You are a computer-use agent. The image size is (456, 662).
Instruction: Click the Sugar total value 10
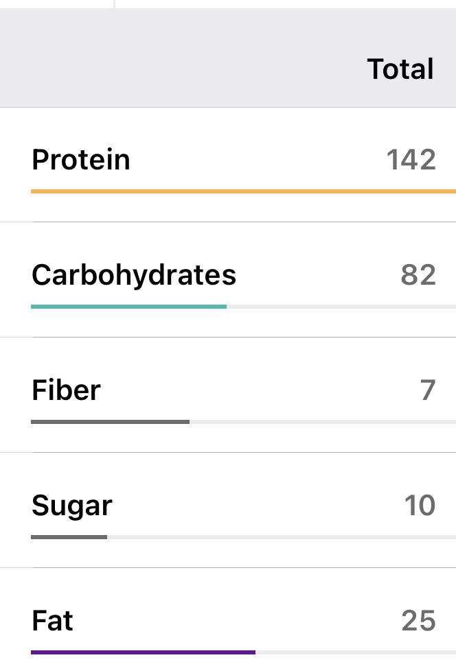tap(420, 506)
